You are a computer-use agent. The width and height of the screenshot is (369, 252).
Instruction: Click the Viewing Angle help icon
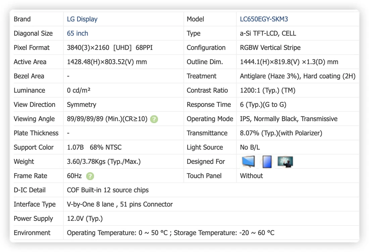click(x=154, y=119)
